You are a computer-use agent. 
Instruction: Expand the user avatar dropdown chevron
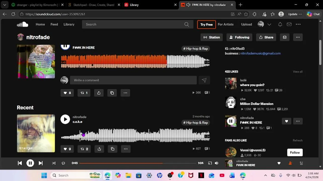point(269,24)
